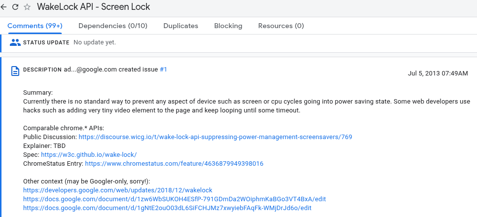Open the developers.google.com wakelock update link
This screenshot has width=477, height=217.
pyautogui.click(x=117, y=190)
